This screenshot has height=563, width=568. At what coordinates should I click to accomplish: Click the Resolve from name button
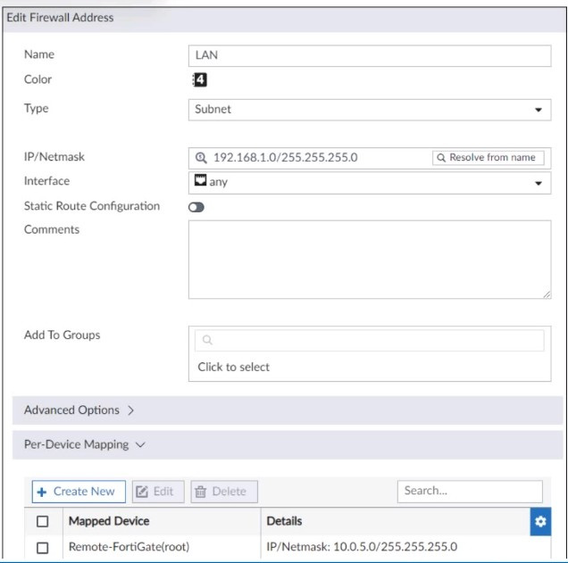(x=488, y=158)
